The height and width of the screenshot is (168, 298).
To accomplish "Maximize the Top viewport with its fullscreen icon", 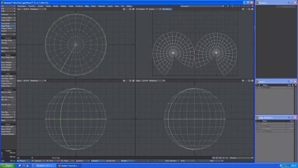I will (x=133, y=9).
